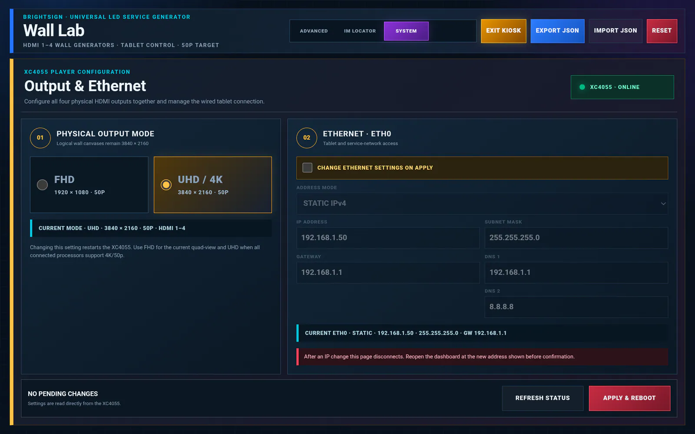
Task: Click the green online status dot
Action: click(582, 87)
